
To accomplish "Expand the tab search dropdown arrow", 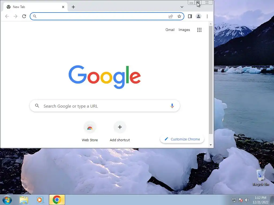I will (x=182, y=7).
